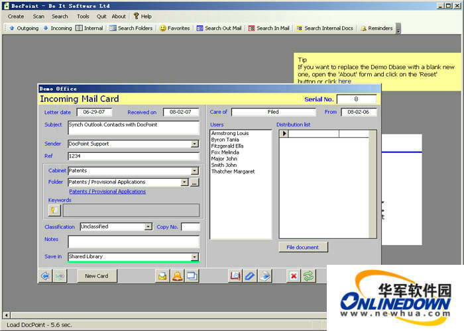Click the scanner icon in card toolbar
464x331 pixels.
tap(265, 276)
